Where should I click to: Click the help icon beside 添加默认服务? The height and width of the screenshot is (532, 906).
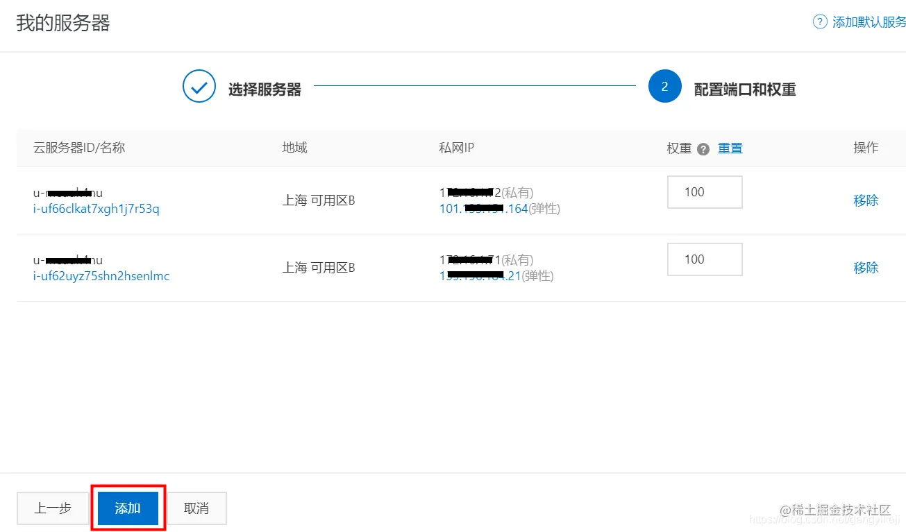click(x=819, y=22)
